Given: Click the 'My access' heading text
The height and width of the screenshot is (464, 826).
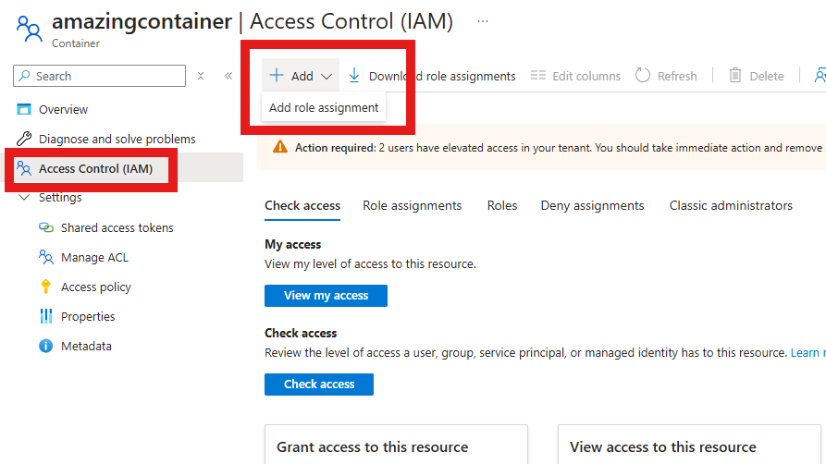Looking at the screenshot, I should point(293,244).
